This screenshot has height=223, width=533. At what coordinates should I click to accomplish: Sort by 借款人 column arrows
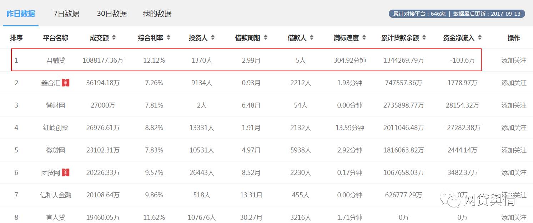[312, 37]
